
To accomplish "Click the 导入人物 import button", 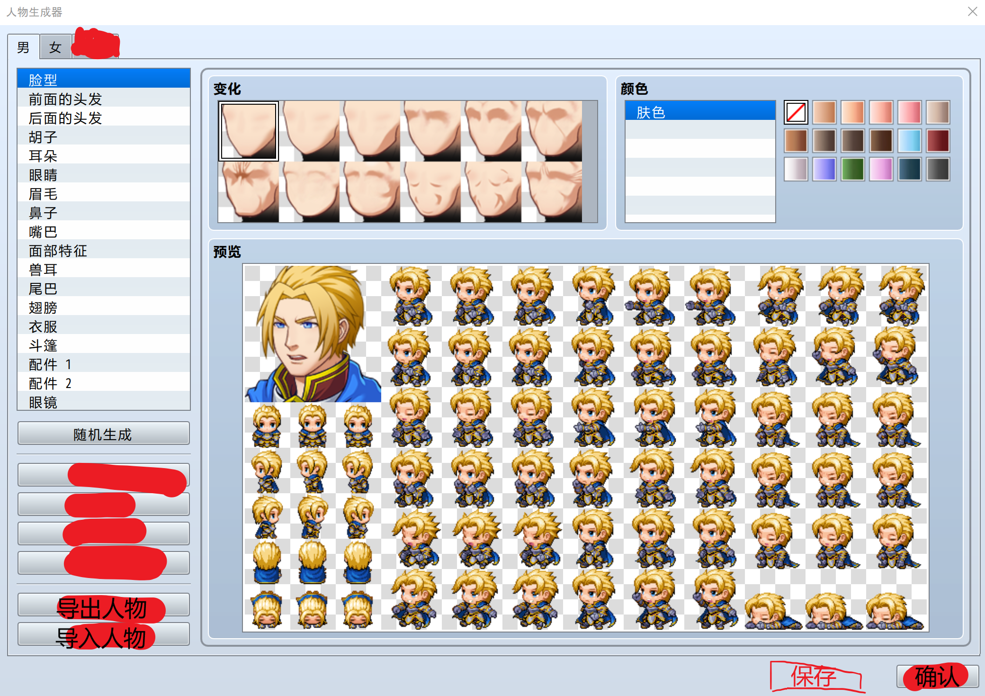I will pyautogui.click(x=104, y=634).
